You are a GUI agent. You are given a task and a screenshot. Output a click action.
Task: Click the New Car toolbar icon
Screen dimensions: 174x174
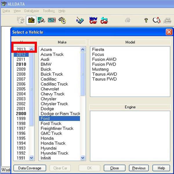[x=93, y=20]
